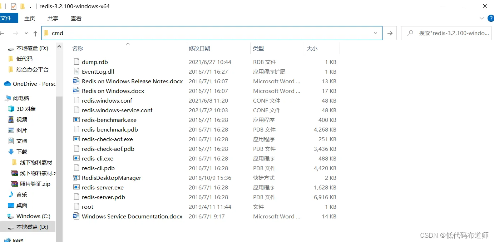Open 文档 in navigation pane
The image size is (494, 242).
[18, 141]
